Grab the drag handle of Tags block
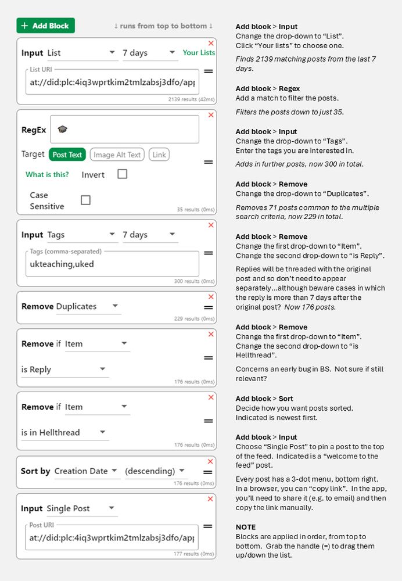The image size is (402, 581). 209,253
